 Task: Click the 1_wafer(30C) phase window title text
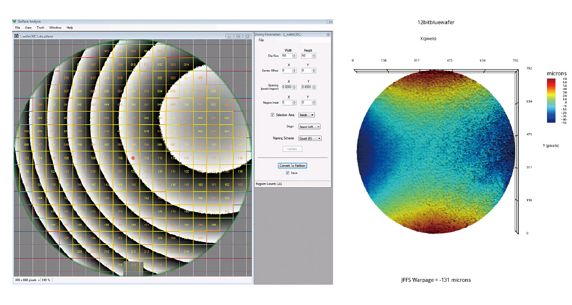tap(36, 36)
